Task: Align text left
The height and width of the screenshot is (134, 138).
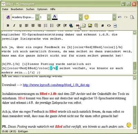Action: 27,26
